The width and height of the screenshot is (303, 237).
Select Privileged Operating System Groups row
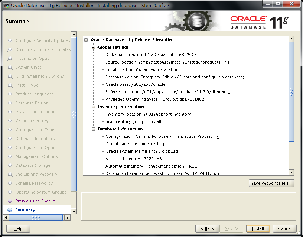(x=155, y=99)
